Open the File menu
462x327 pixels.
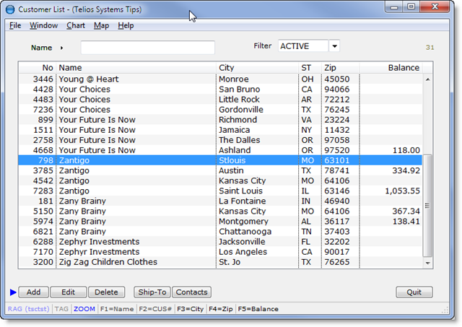click(15, 25)
